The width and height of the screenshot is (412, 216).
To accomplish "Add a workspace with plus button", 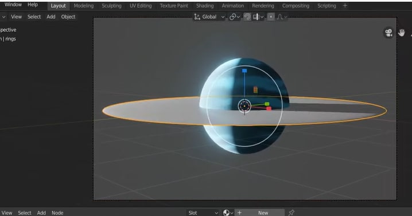I will coord(345,6).
